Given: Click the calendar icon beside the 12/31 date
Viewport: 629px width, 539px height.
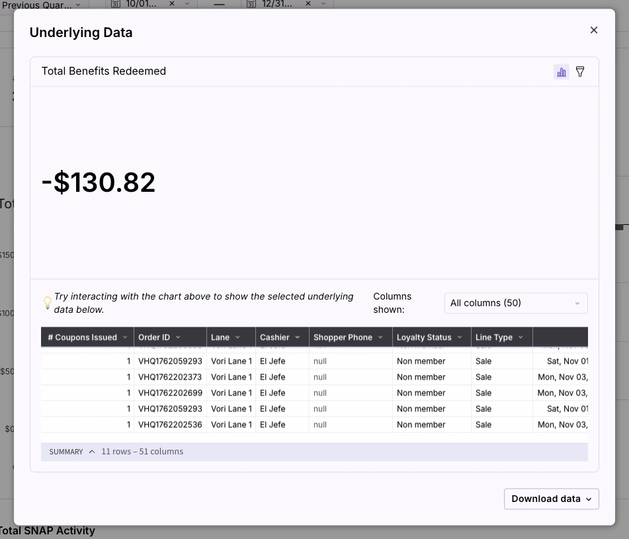Looking at the screenshot, I should tap(251, 5).
